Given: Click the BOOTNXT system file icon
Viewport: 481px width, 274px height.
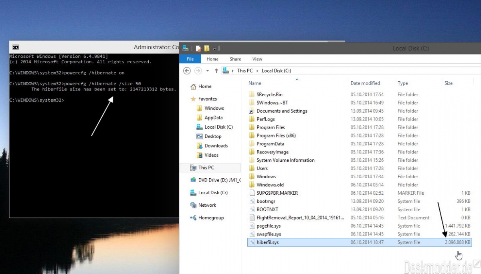Looking at the screenshot, I should tap(252, 210).
